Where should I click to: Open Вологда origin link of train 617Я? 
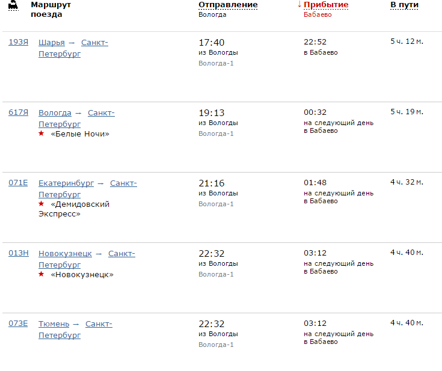tap(55, 113)
